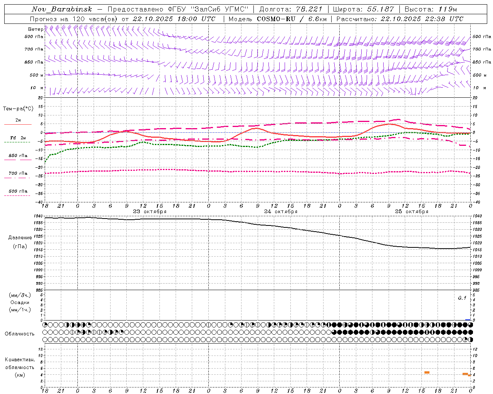The width and height of the screenshot is (493, 394).
Task: Click the '(мм/3ч.)' precipitation unit label
Action: click(x=20, y=295)
